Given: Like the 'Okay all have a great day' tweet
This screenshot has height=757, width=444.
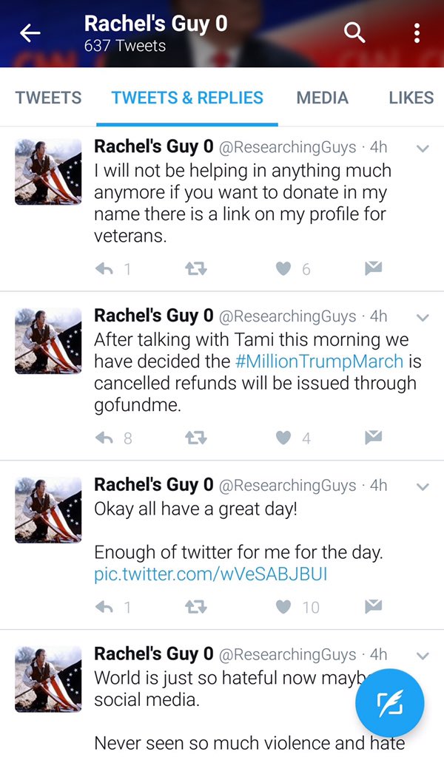Looking at the screenshot, I should pos(283,607).
